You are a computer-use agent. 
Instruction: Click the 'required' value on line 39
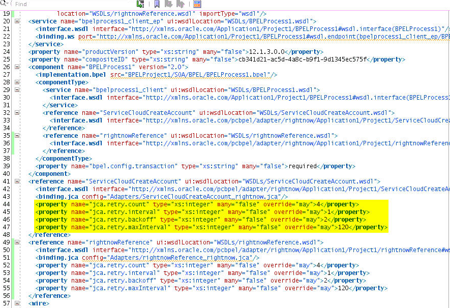tap(303, 166)
